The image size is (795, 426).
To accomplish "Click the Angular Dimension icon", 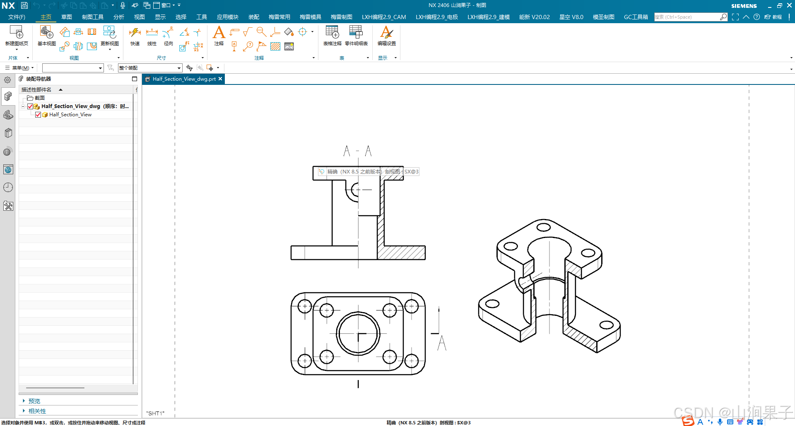I will (x=185, y=32).
